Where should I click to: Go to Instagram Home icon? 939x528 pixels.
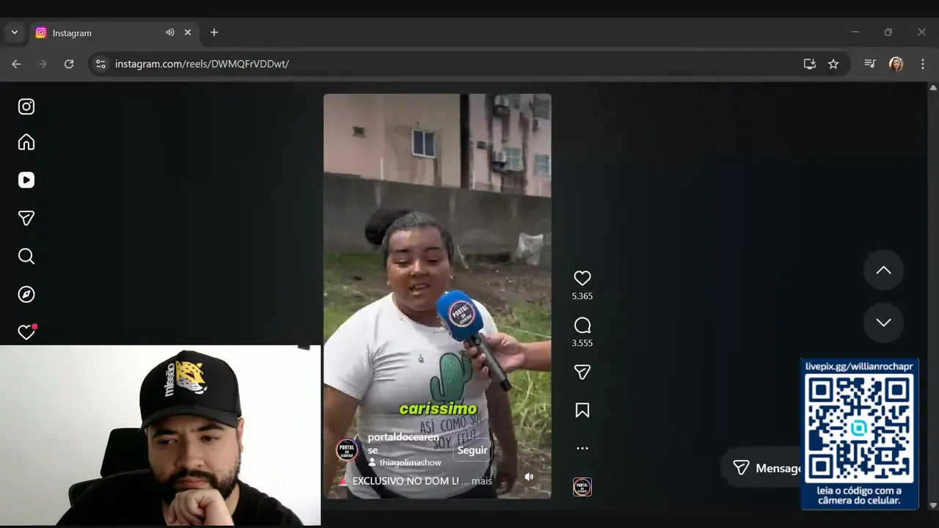tap(26, 142)
